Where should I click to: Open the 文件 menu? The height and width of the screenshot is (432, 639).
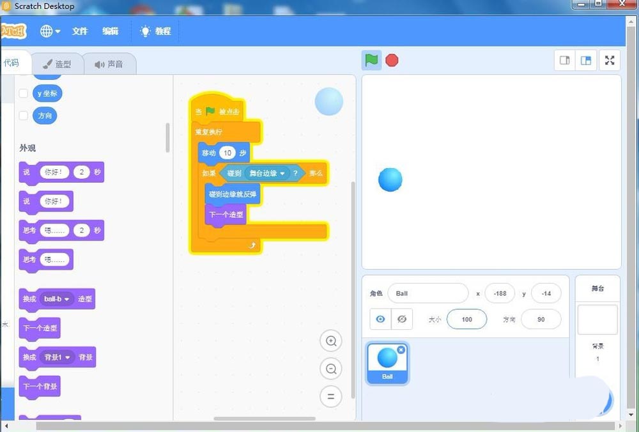click(80, 31)
